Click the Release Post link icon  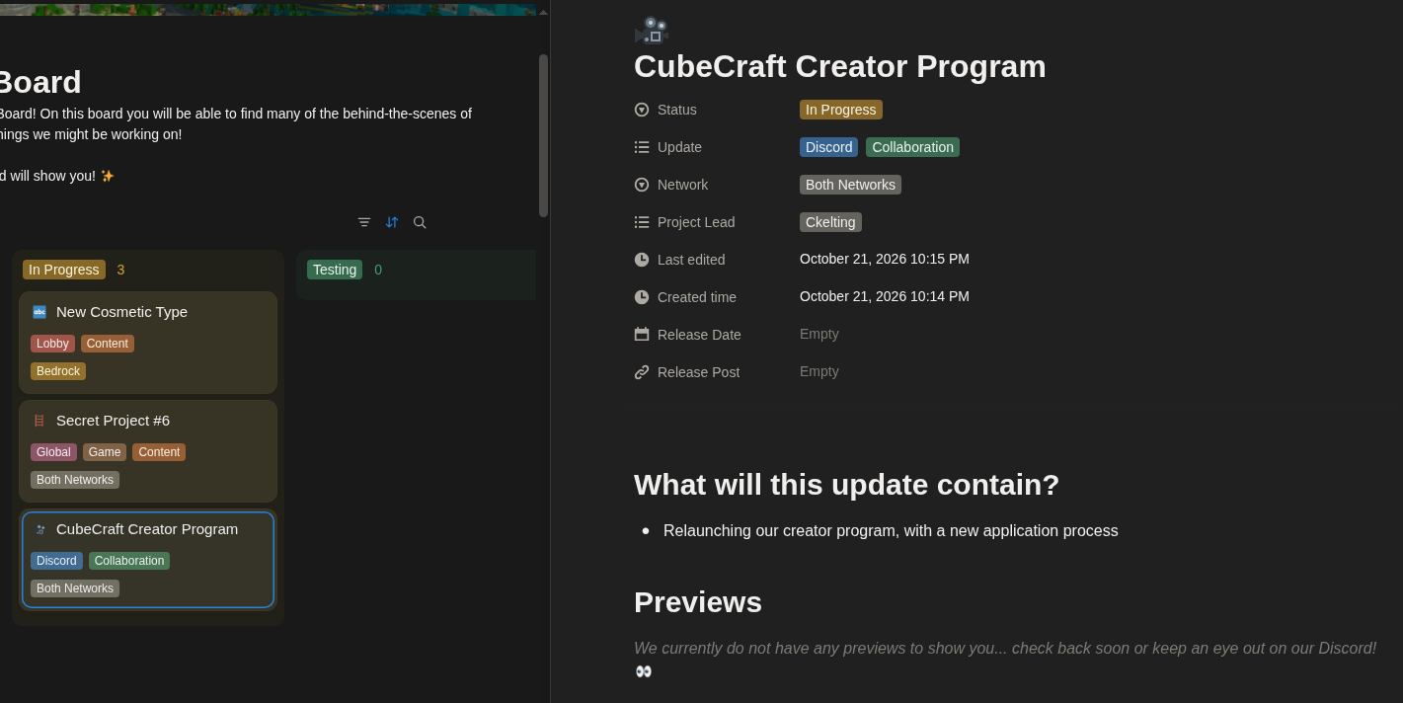[x=642, y=372]
